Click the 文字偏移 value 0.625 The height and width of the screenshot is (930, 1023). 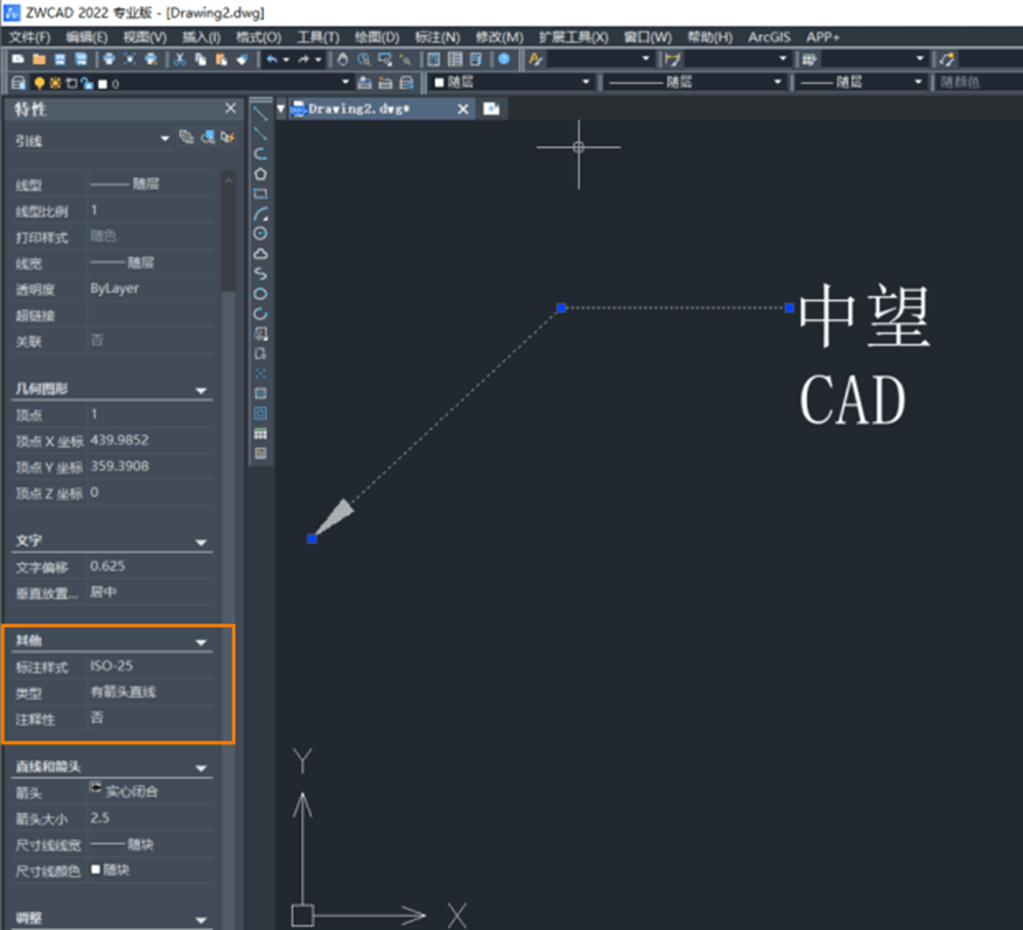point(107,566)
